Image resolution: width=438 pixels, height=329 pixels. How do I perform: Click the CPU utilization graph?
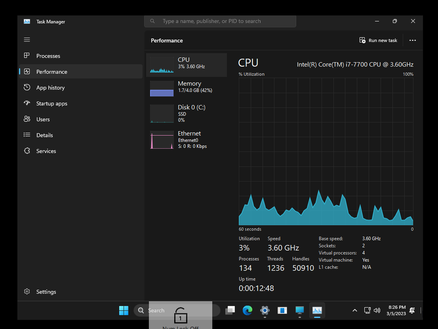(326, 151)
